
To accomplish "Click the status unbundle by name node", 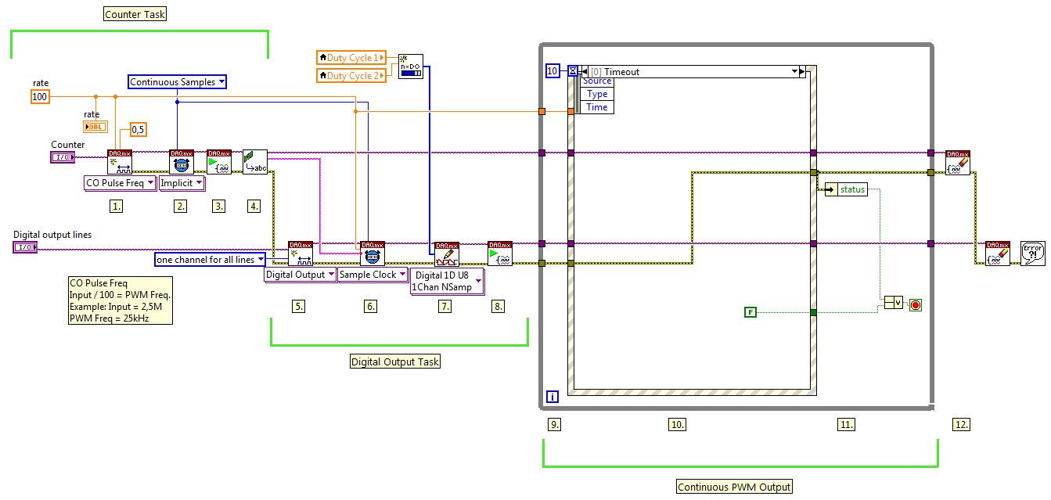I will (x=846, y=189).
